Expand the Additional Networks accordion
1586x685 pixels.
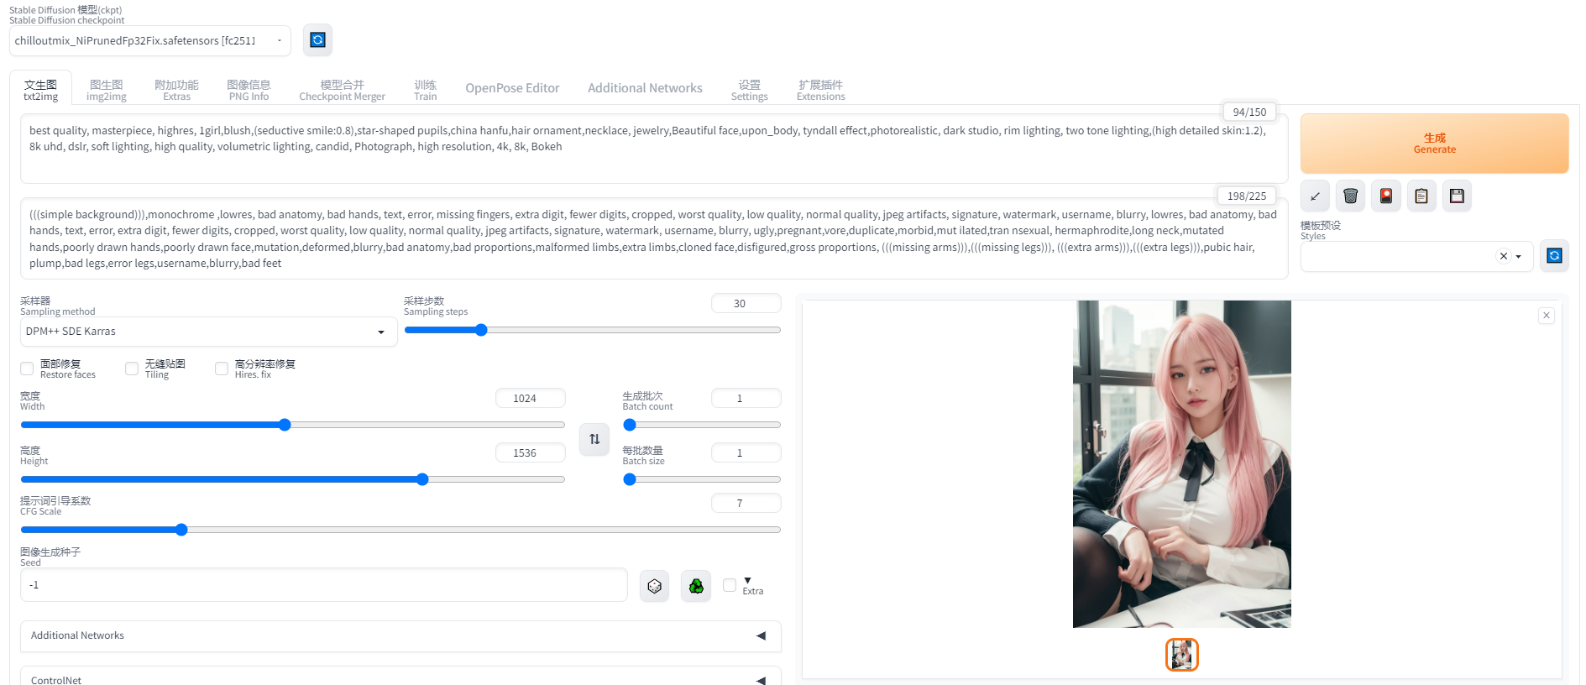(x=400, y=636)
